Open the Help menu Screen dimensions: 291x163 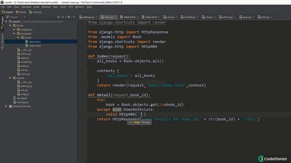click(x=89, y=7)
